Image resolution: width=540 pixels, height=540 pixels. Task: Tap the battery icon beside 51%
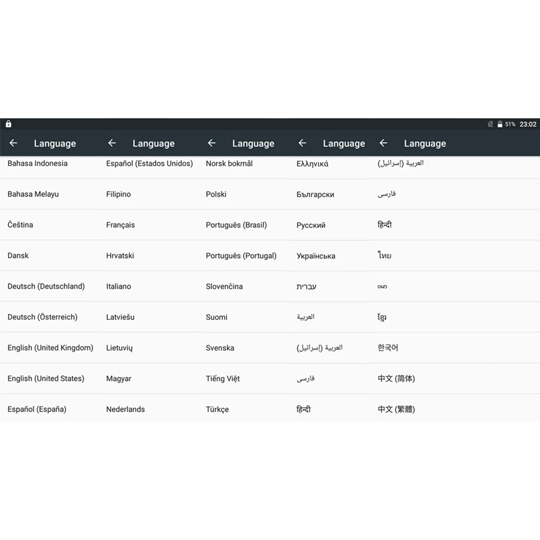point(500,124)
